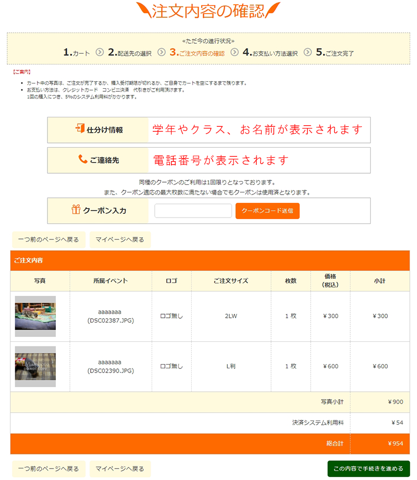Screen dimensions: 417x480
Task: Click the arrow icon between steps 2 and 3
Action: click(x=161, y=52)
